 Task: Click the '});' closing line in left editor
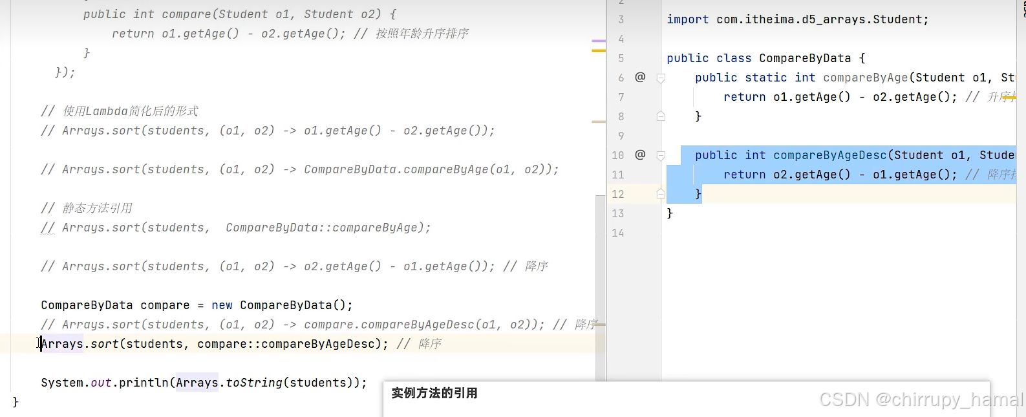pos(65,72)
